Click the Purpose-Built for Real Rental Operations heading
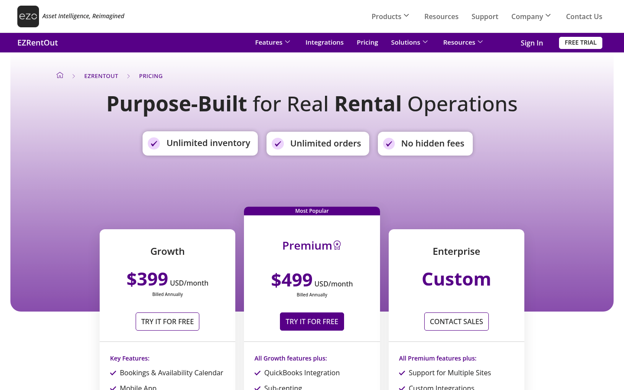This screenshot has width=624, height=390. (312, 104)
